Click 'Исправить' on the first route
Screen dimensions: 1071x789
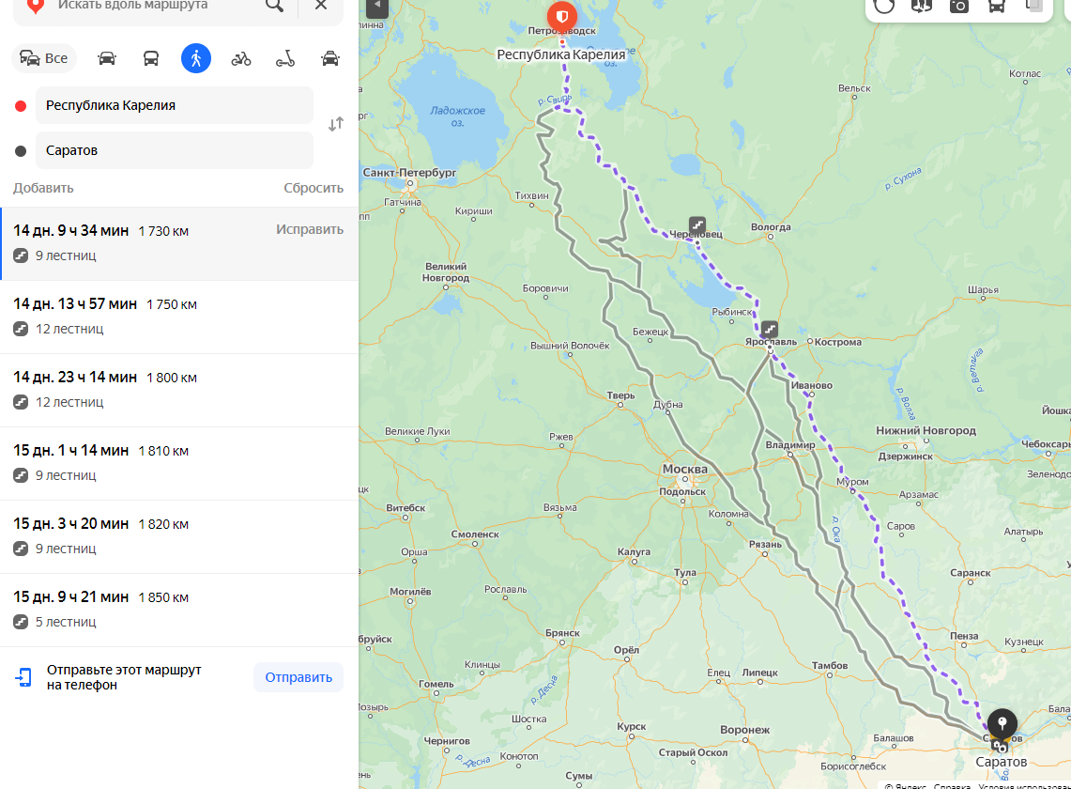point(310,230)
